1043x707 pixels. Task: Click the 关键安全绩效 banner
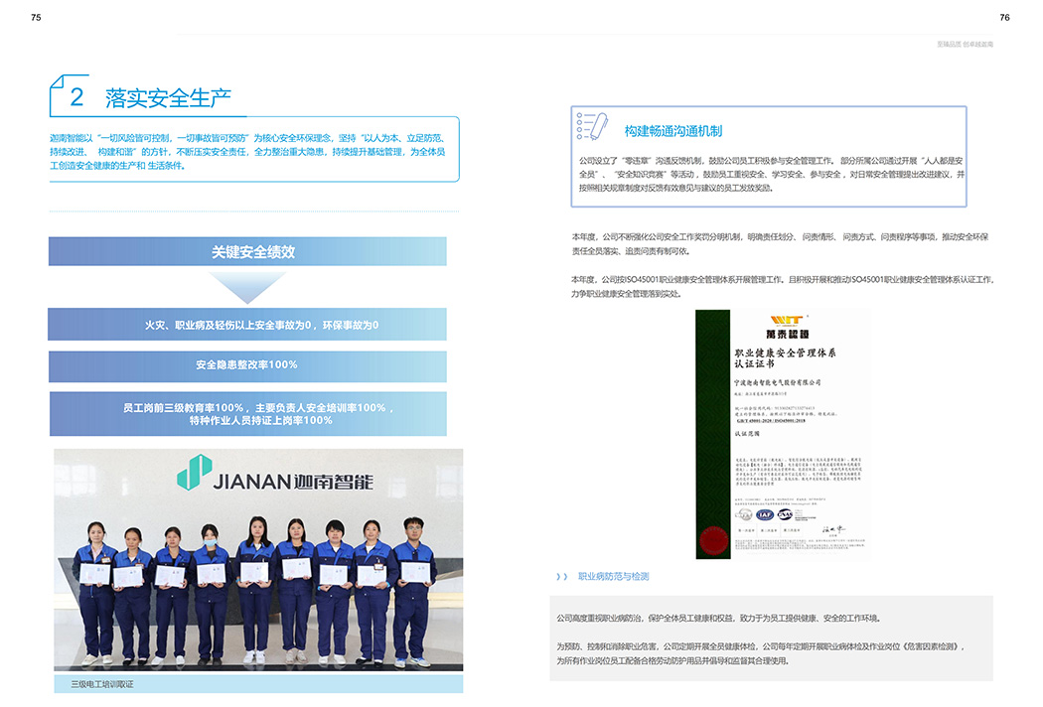click(247, 251)
